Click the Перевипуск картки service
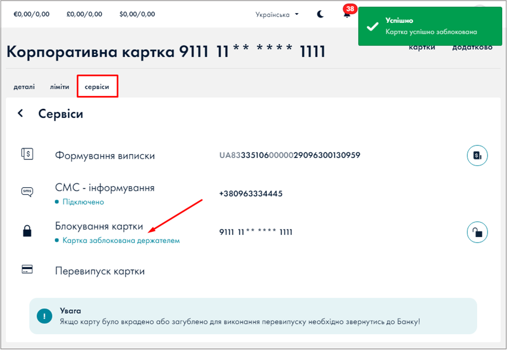The image size is (507, 350). click(x=100, y=271)
